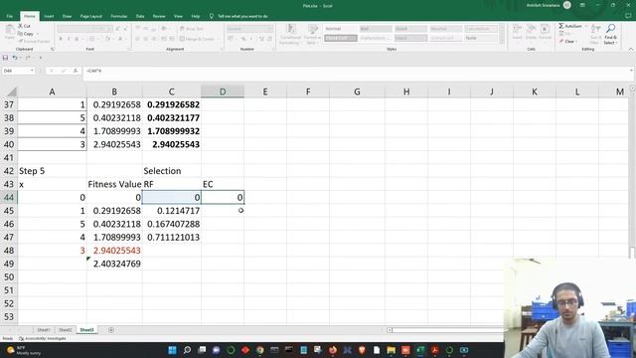The width and height of the screenshot is (636, 358).
Task: Open Find & Select magnifier menu
Action: coord(610,34)
